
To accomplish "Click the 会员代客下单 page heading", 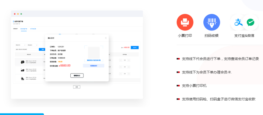I will click(19, 21).
